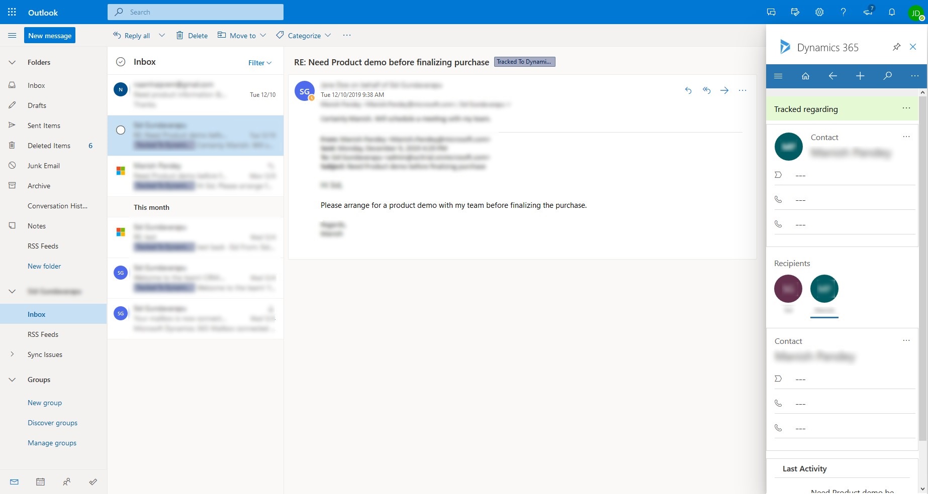Check the selected message's circle checkbox
The image size is (928, 494).
coord(121,130)
